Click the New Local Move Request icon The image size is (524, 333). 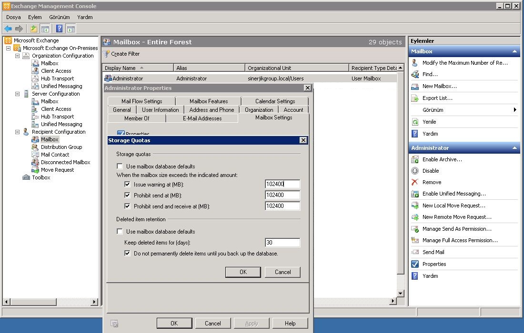pos(415,206)
